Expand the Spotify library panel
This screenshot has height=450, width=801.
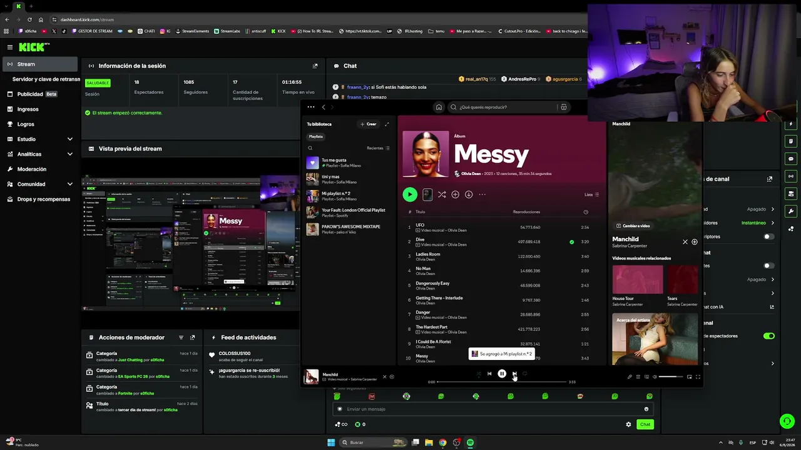(387, 124)
